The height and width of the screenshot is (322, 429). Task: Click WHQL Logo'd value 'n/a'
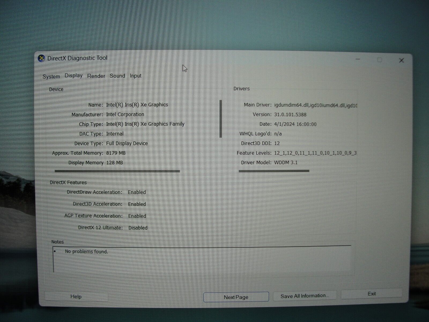(278, 134)
